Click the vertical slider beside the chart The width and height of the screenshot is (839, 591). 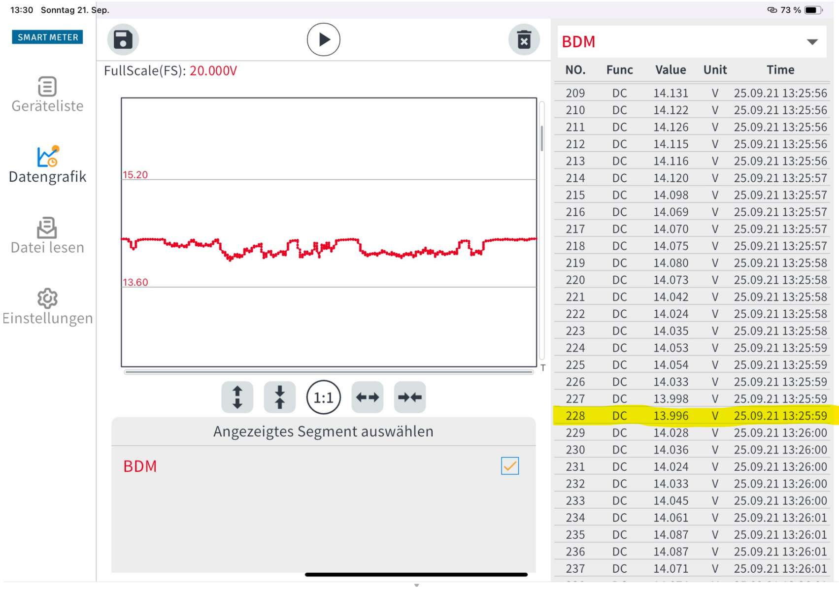[x=542, y=139]
